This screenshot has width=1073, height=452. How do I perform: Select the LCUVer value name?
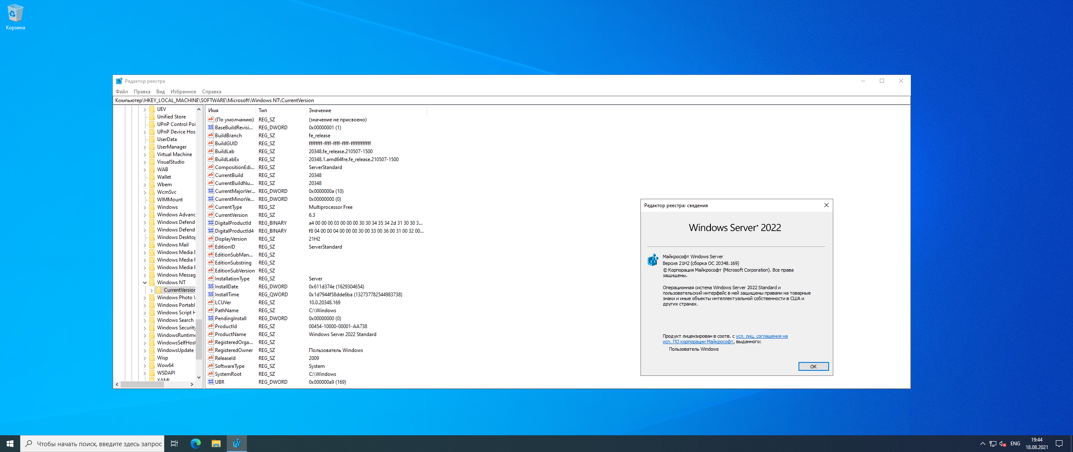[x=223, y=303]
